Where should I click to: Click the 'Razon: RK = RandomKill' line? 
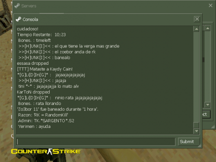point(43,115)
